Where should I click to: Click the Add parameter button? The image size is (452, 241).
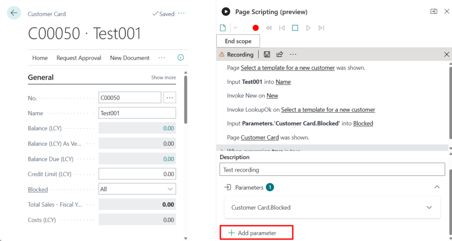pyautogui.click(x=256, y=233)
